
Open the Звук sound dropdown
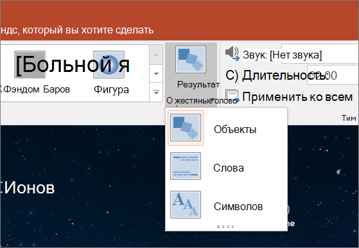[320, 54]
